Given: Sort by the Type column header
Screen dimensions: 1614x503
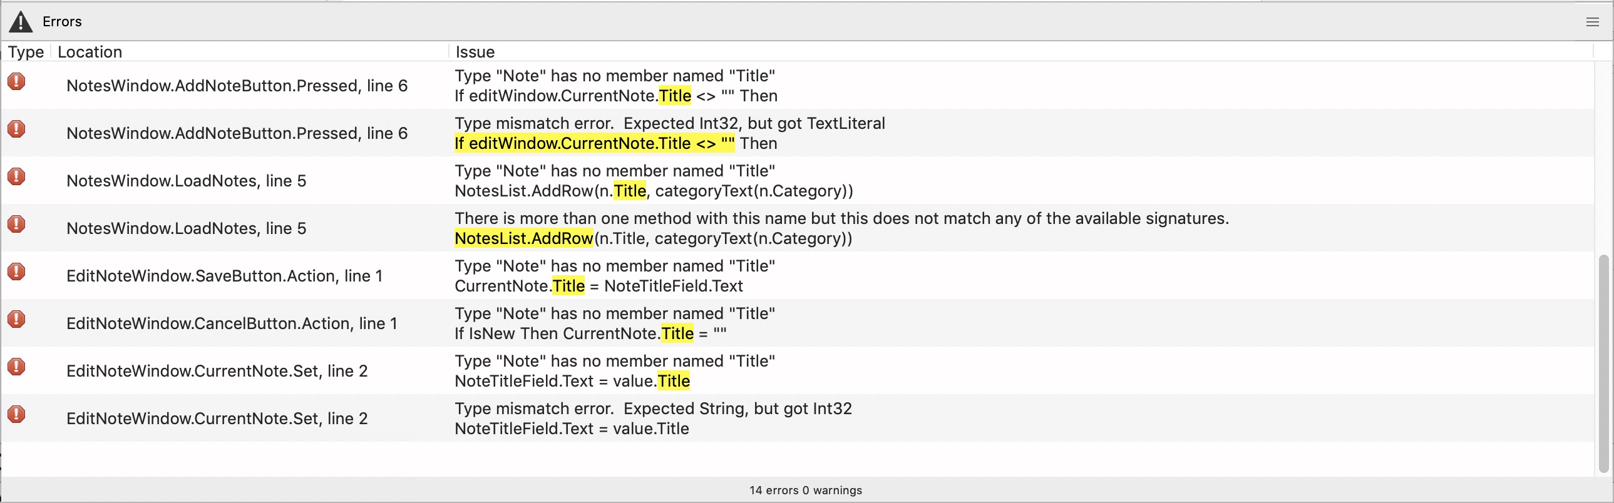Looking at the screenshot, I should (26, 52).
